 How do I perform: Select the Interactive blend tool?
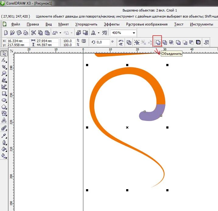(4, 128)
